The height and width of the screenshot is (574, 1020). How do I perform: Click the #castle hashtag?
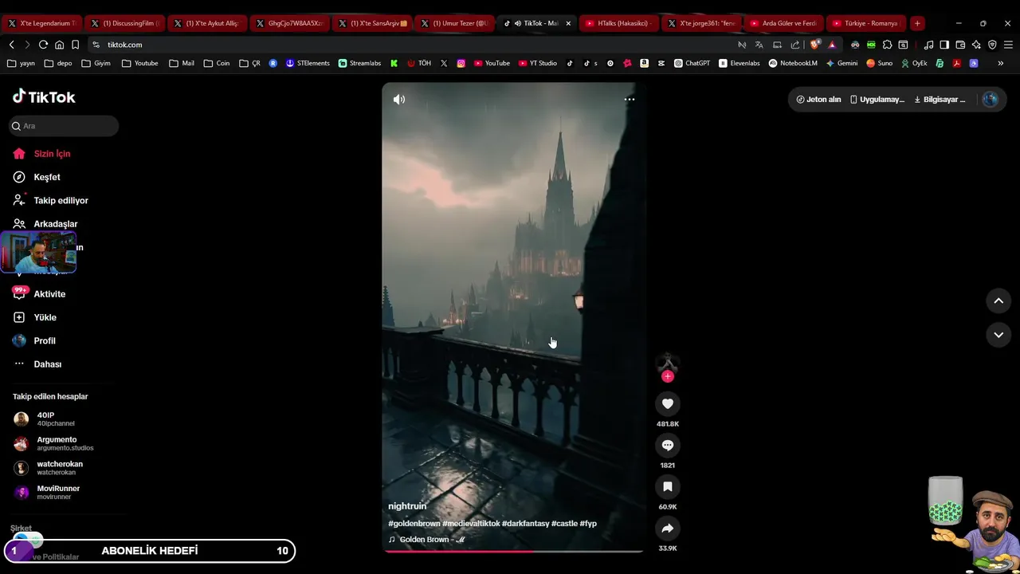click(x=564, y=524)
